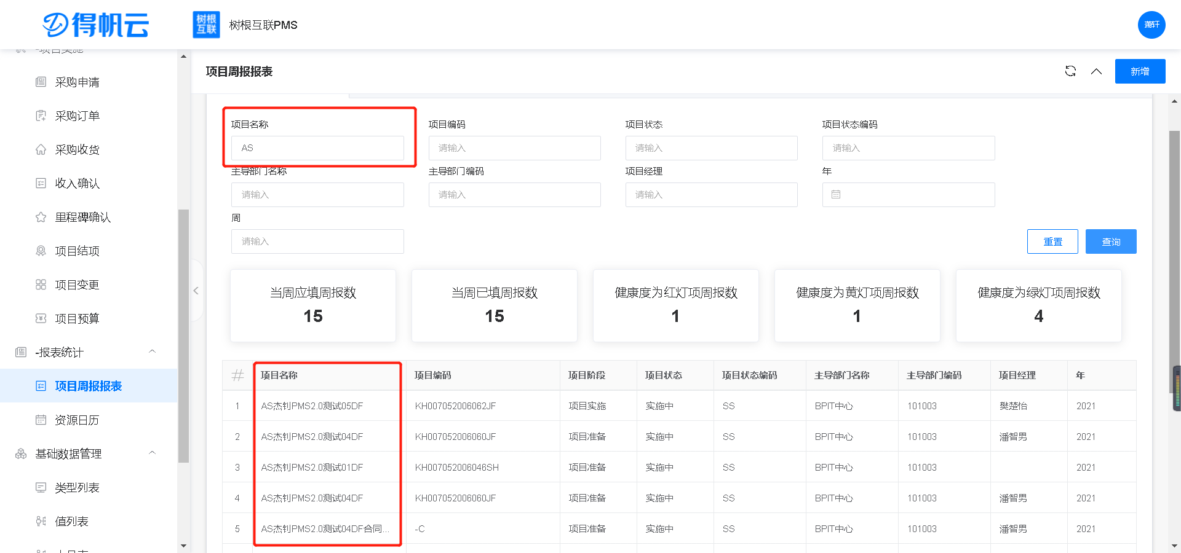
Task: Click the 当周应填周报数 card
Action: coord(313,305)
